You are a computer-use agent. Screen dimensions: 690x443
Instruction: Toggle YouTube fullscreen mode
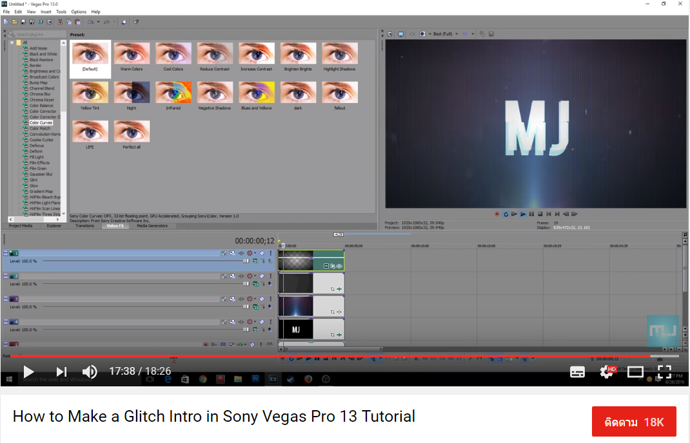tap(664, 372)
